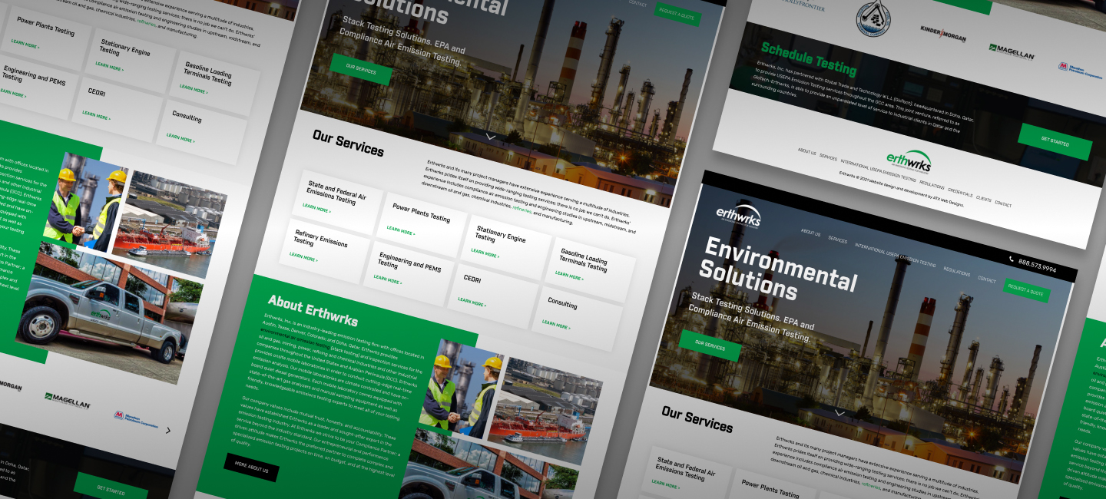Click Learn More under Power Plants Testing, left page
This screenshot has width=1106, height=499.
click(x=25, y=44)
